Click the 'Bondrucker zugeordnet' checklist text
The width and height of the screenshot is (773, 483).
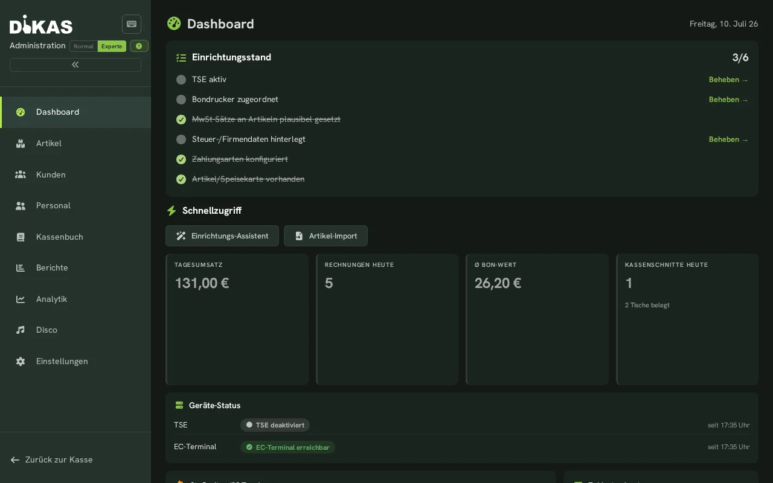[x=235, y=100]
